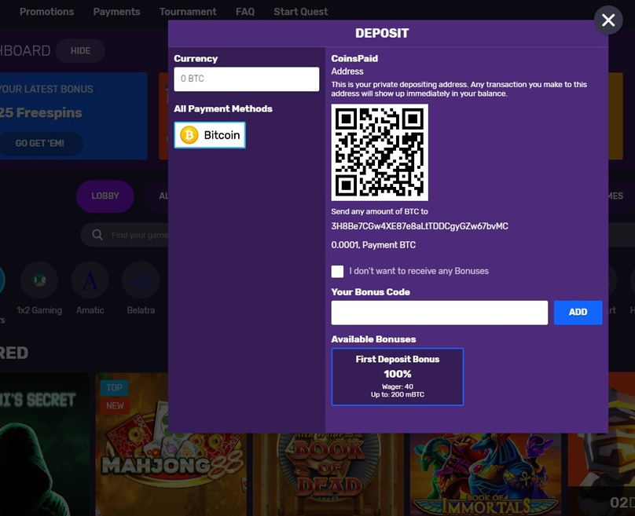Click the CoinsPaid heading

coord(354,59)
